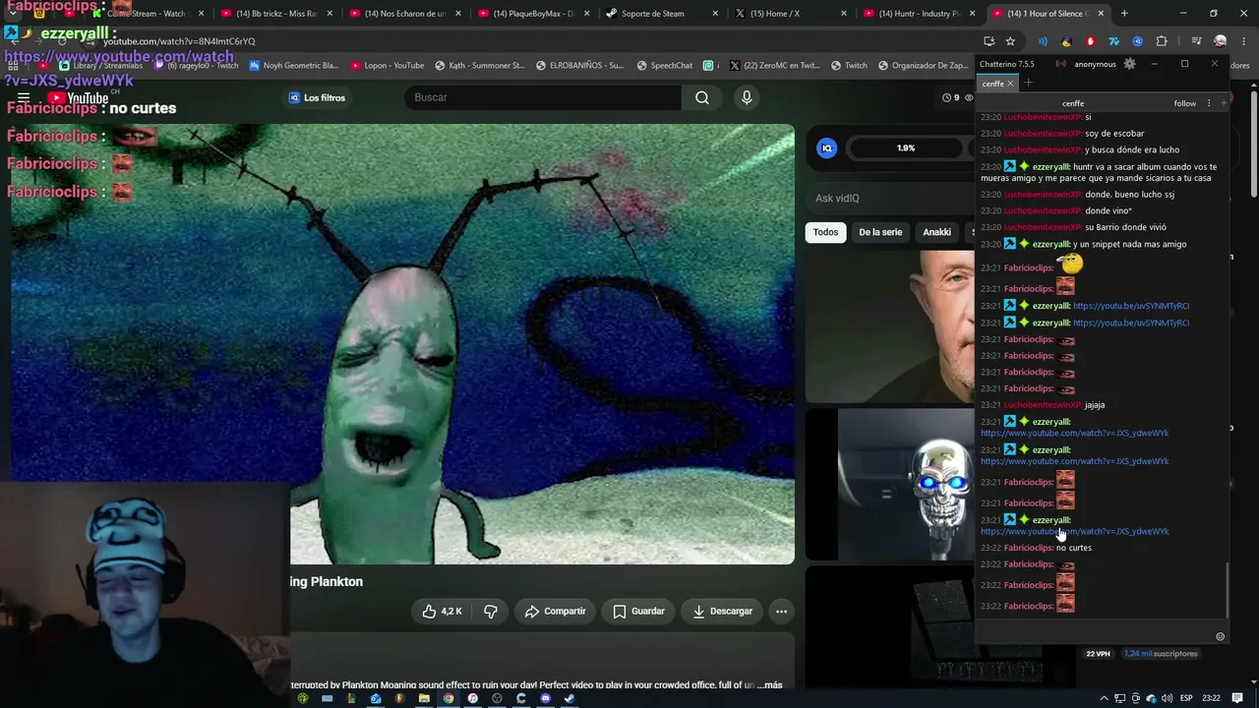
Task: Open Google Chrome from the taskbar
Action: tap(449, 698)
